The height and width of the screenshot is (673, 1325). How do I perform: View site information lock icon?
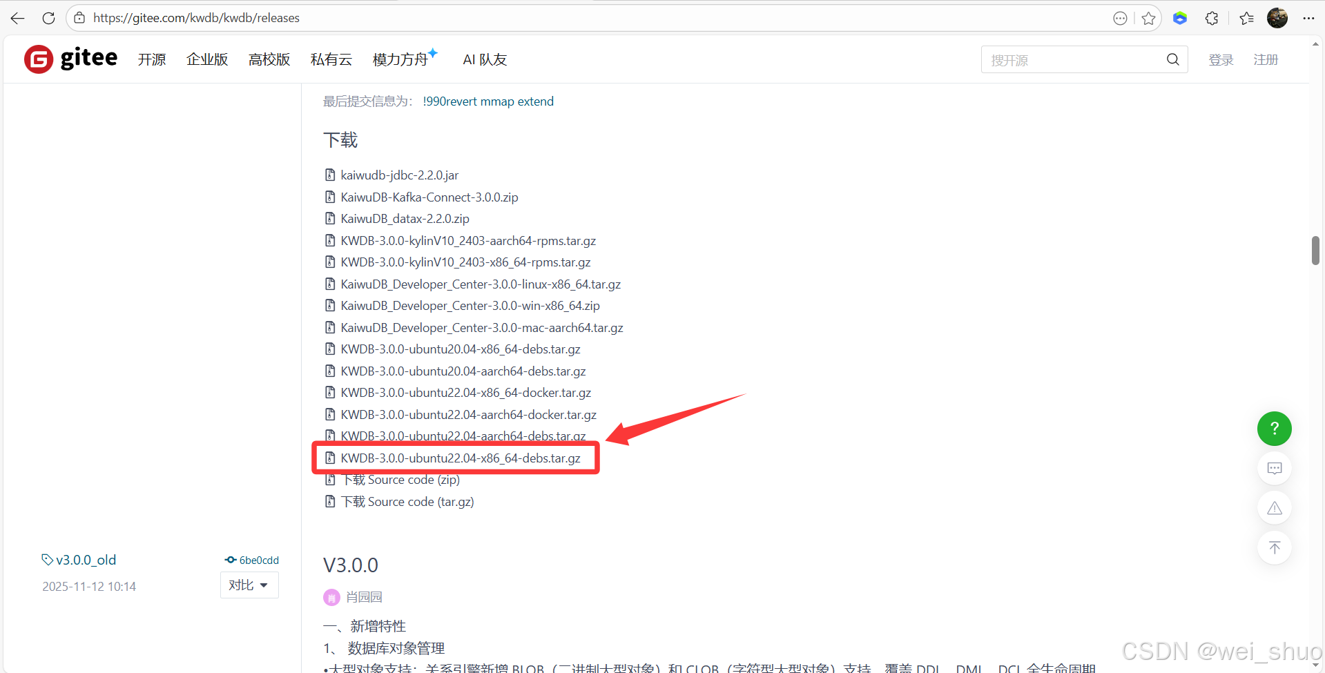pyautogui.click(x=79, y=18)
